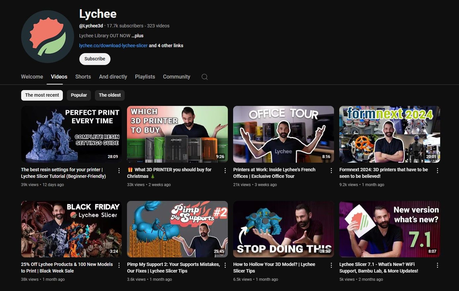Subscribe to the Lychee channel
459x291 pixels.
[95, 59]
